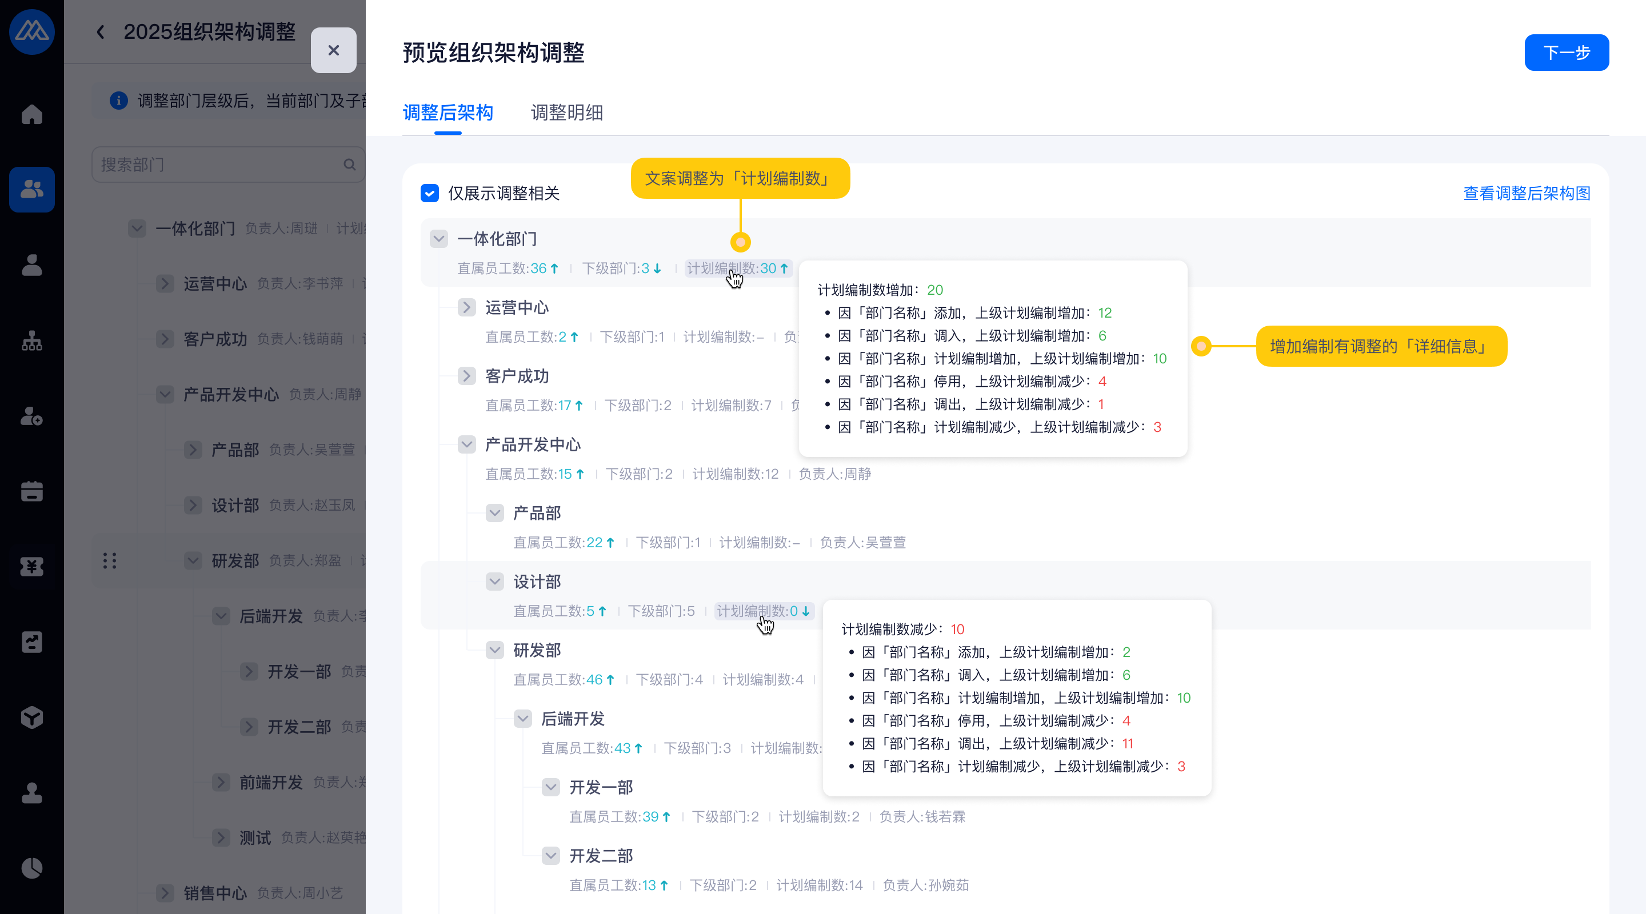Open the organization chart sidebar icon

tap(31, 341)
